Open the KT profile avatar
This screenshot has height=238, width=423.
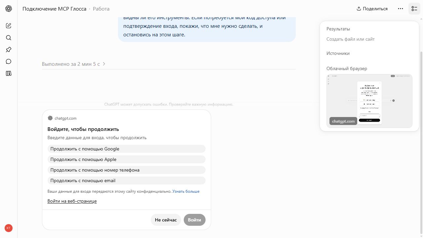pyautogui.click(x=9, y=228)
